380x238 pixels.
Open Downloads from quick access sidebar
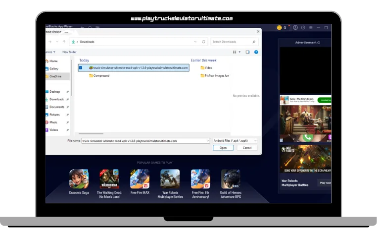[56, 99]
